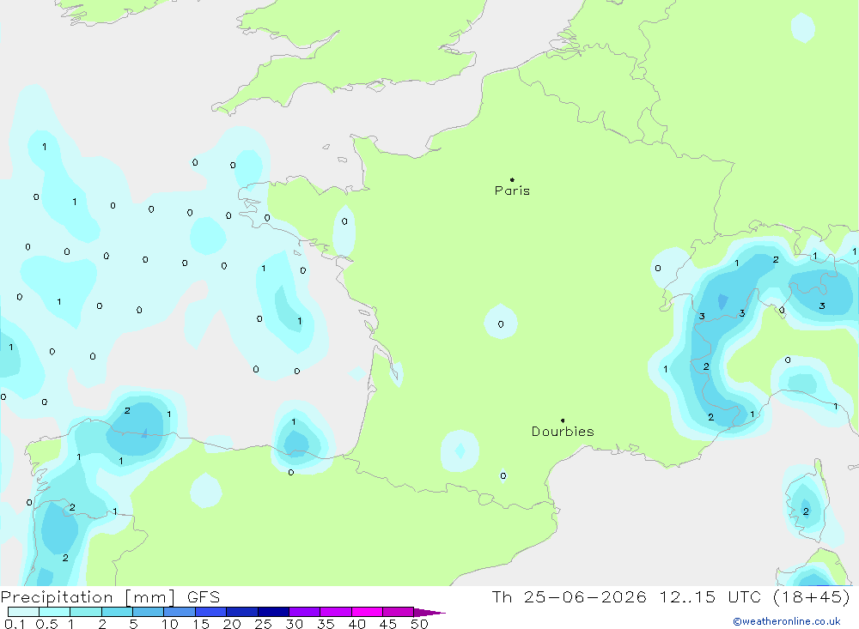This screenshot has width=859, height=629.
Task: Click the Paris city label
Action: (x=512, y=191)
